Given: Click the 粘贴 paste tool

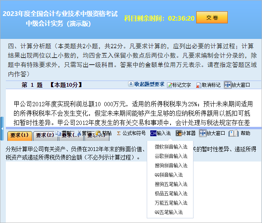Looking at the screenshot, I should 104,133.
